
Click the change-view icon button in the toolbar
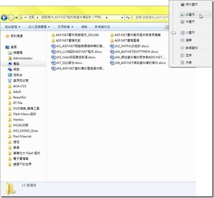click(166, 27)
